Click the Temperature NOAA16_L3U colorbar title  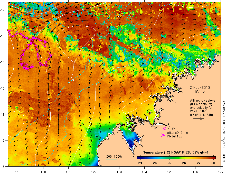[176, 153]
